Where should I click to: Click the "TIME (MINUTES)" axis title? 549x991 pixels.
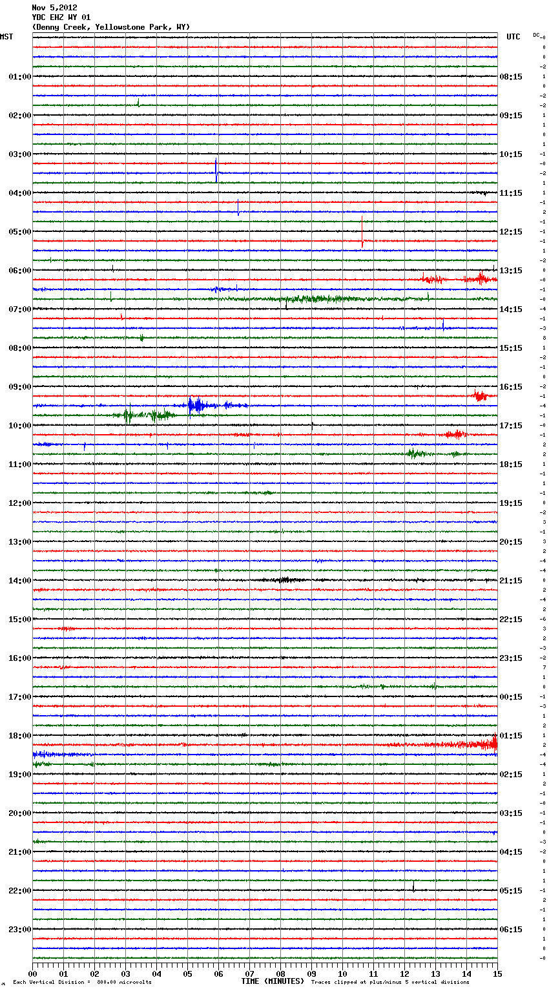[273, 981]
